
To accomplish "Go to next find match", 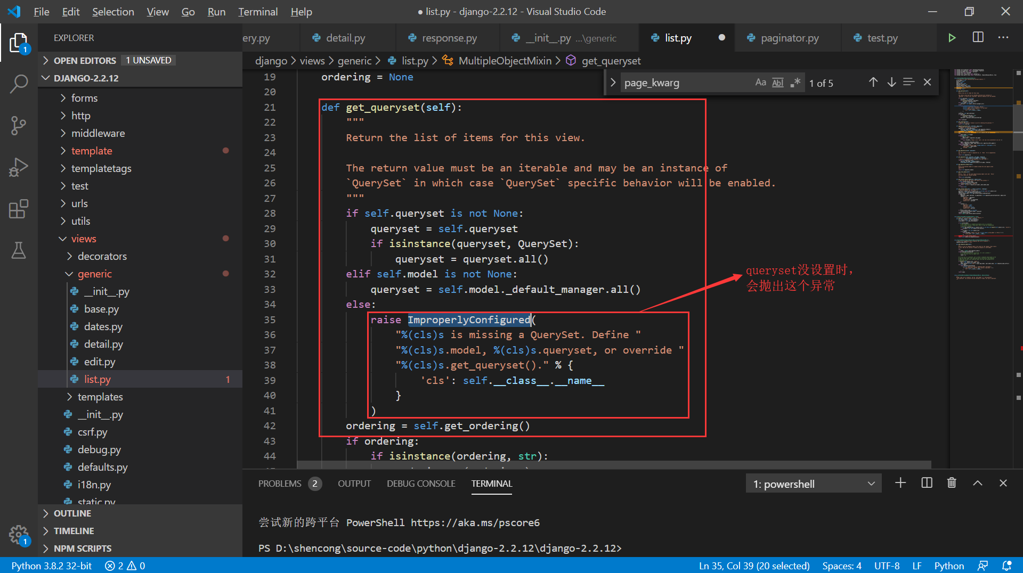I will 891,83.
